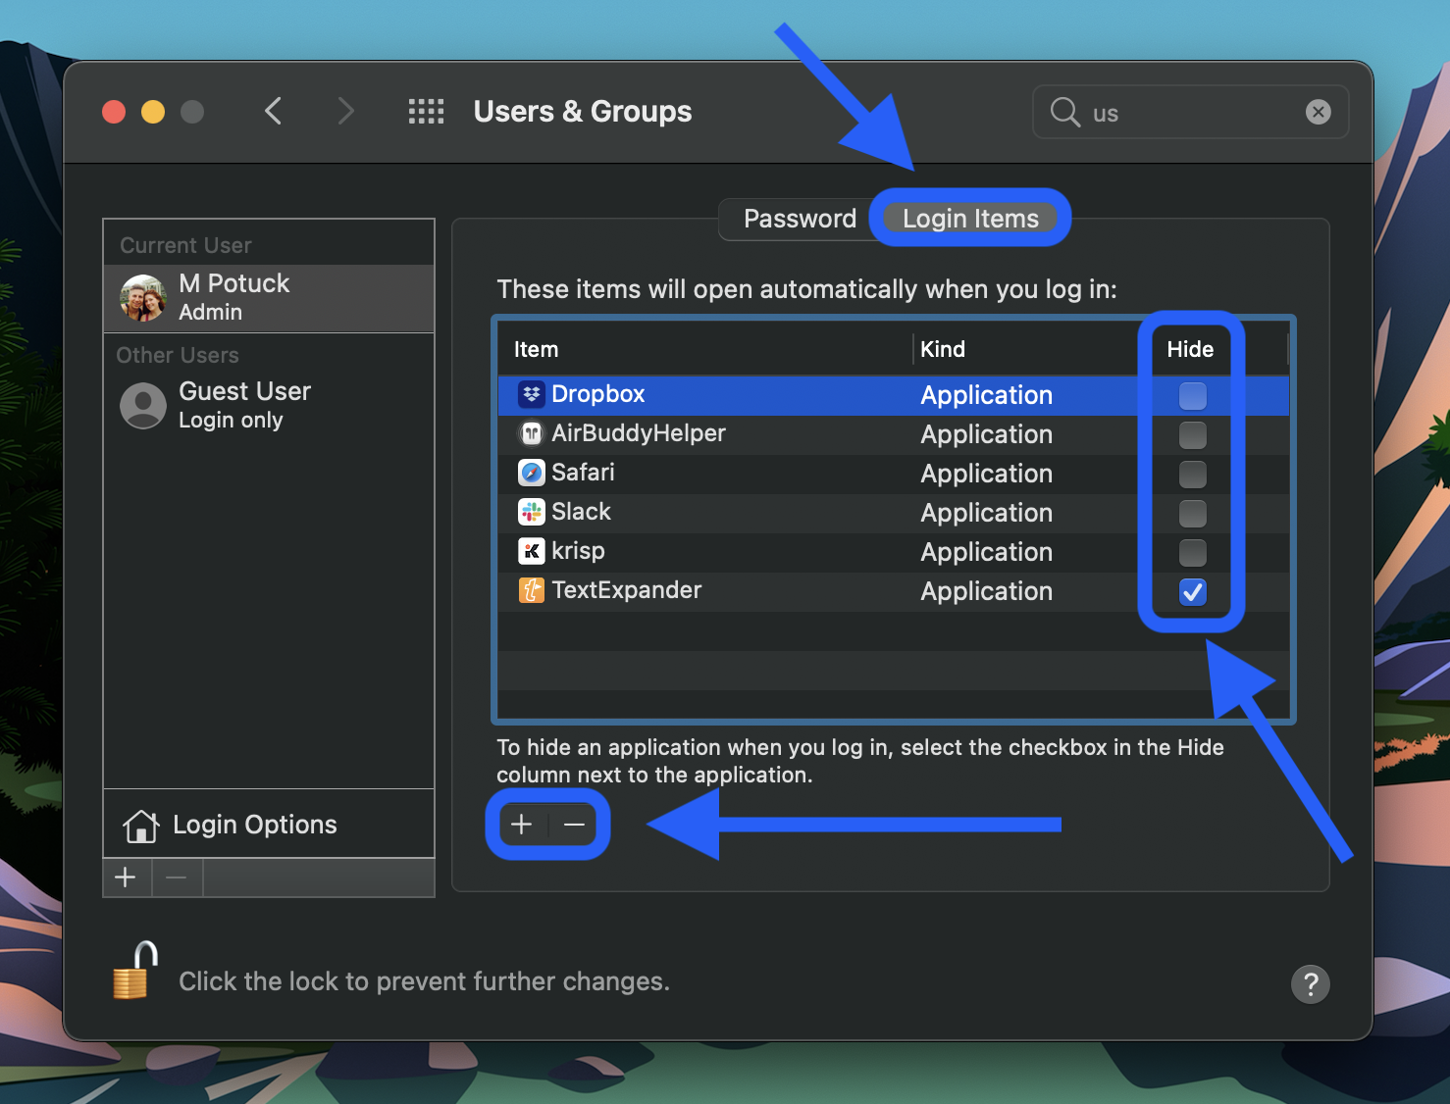Open the show-all preferences grid icon
The image size is (1450, 1104).
426,111
